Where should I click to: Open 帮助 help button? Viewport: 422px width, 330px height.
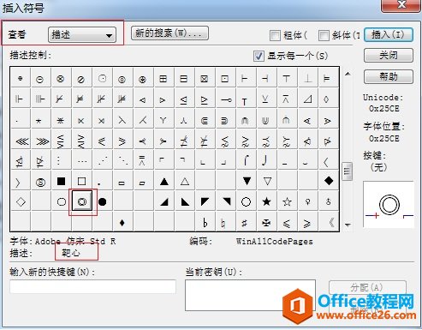389,76
